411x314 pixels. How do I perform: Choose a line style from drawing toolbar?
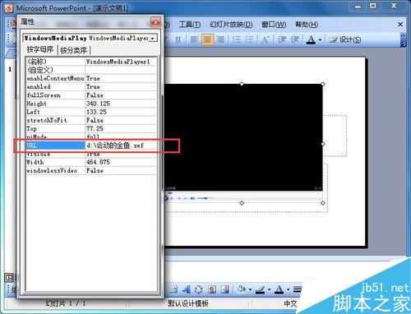[298, 289]
